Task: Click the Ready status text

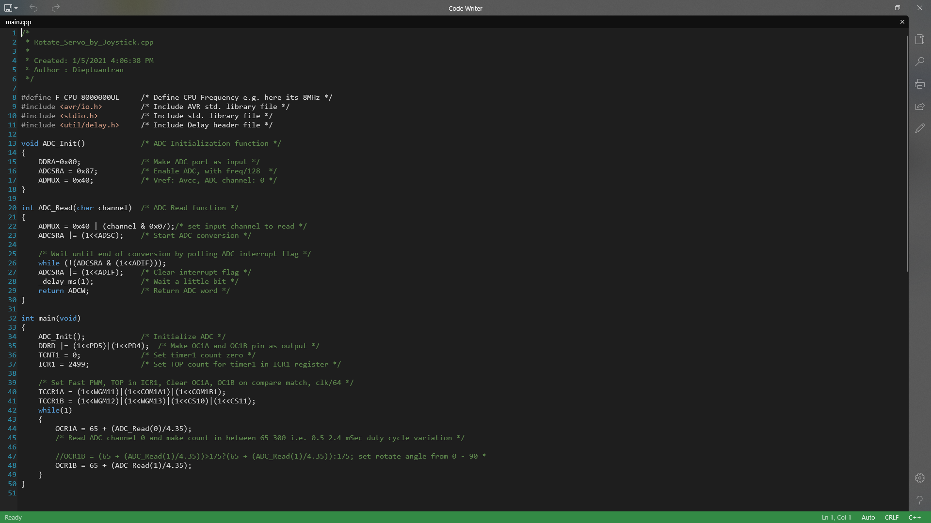Action: pyautogui.click(x=13, y=517)
